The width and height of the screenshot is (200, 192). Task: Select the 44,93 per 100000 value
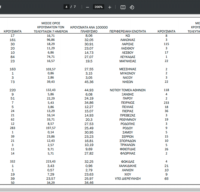click(x=89, y=90)
